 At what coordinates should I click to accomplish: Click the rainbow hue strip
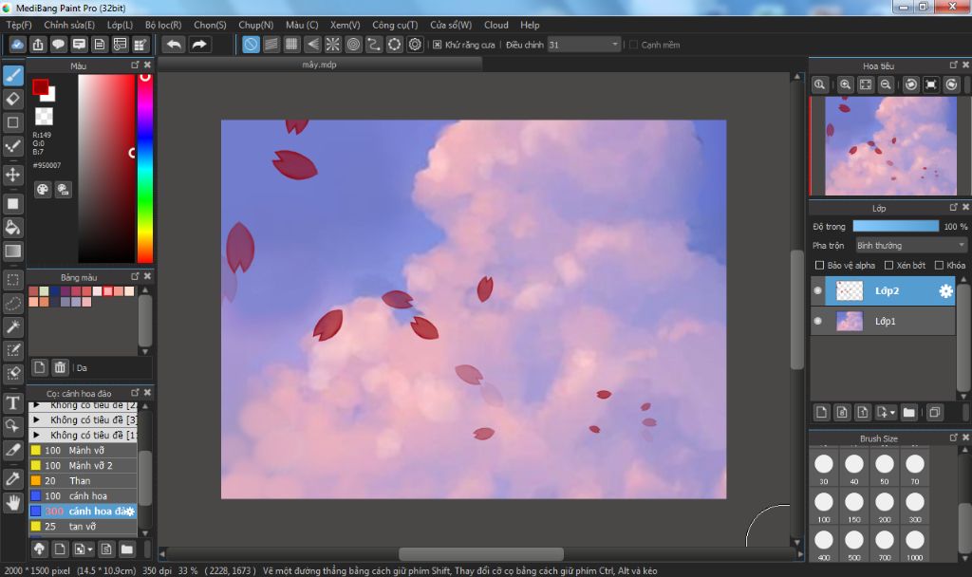tap(145, 168)
